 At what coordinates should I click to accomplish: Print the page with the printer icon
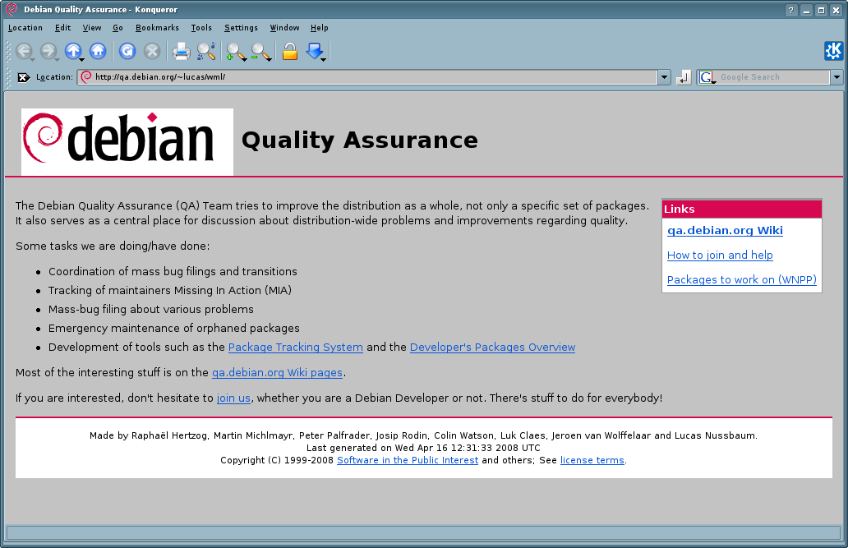[181, 51]
